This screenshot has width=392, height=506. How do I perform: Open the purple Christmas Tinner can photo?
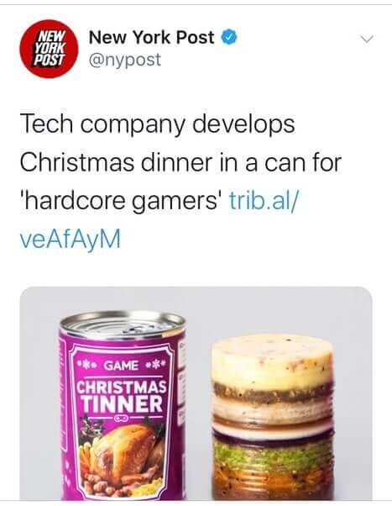click(123, 405)
